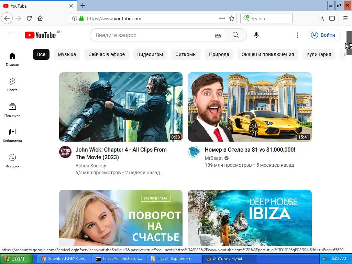352x264 pixels.
Task: Click the YouTube logo
Action: click(41, 35)
